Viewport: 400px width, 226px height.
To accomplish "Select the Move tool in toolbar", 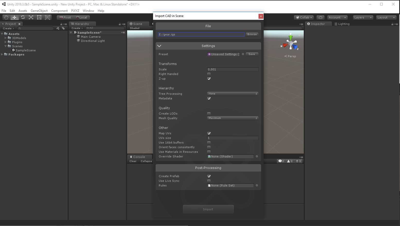I will tap(14, 17).
